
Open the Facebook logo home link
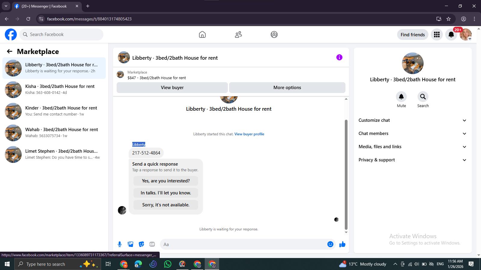pyautogui.click(x=11, y=34)
